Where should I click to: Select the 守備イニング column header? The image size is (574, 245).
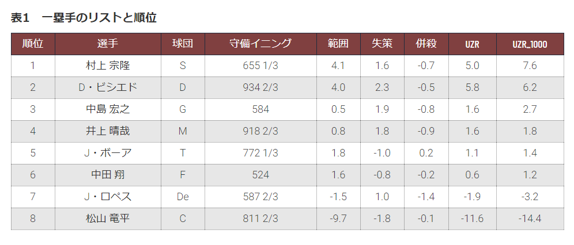tap(260, 44)
